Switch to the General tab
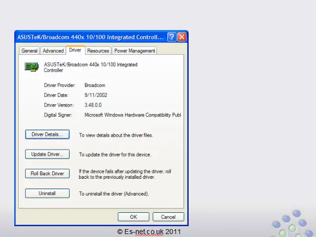This screenshot has width=316, height=237. (30, 51)
